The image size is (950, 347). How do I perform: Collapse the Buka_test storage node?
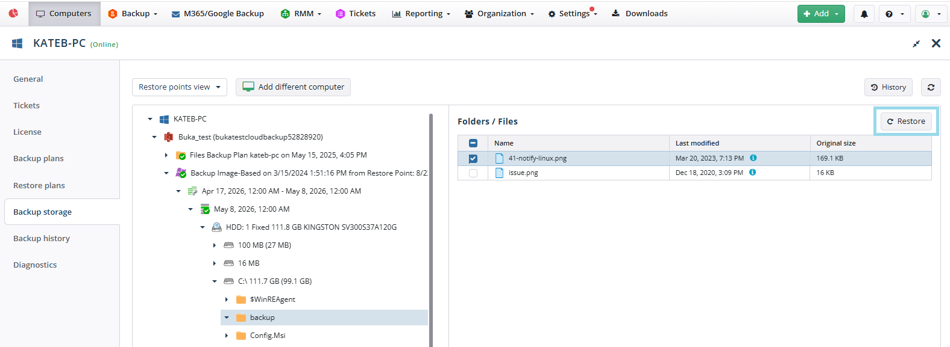coord(154,137)
